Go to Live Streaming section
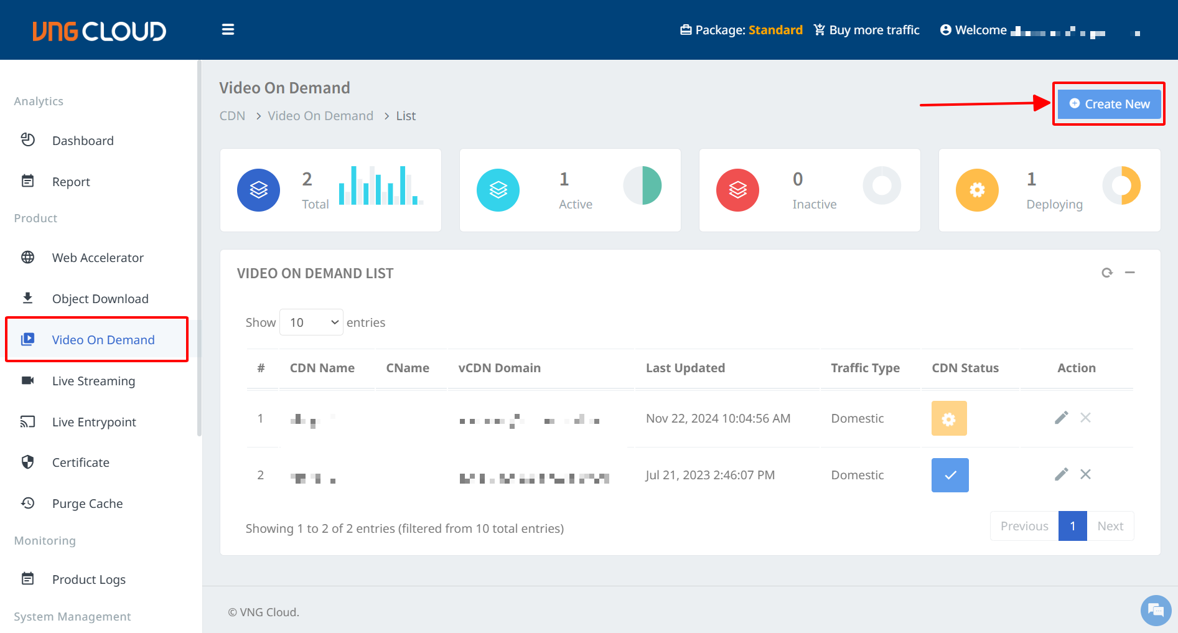 pos(93,381)
